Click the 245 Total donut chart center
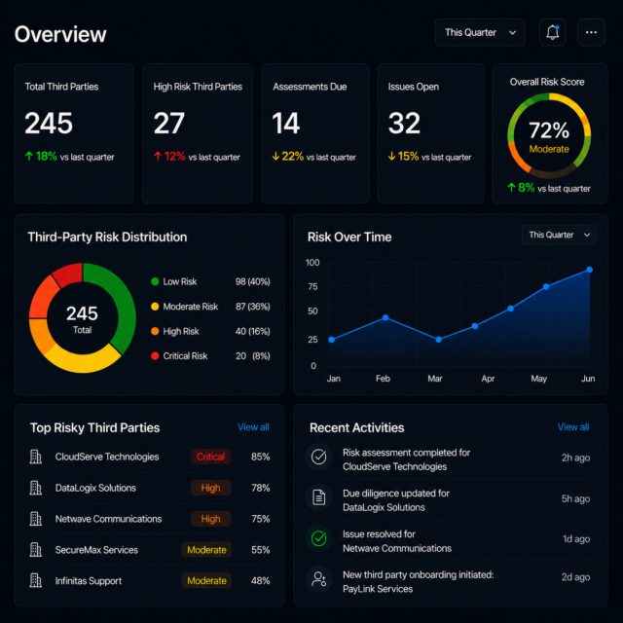The image size is (623, 623). 82,318
